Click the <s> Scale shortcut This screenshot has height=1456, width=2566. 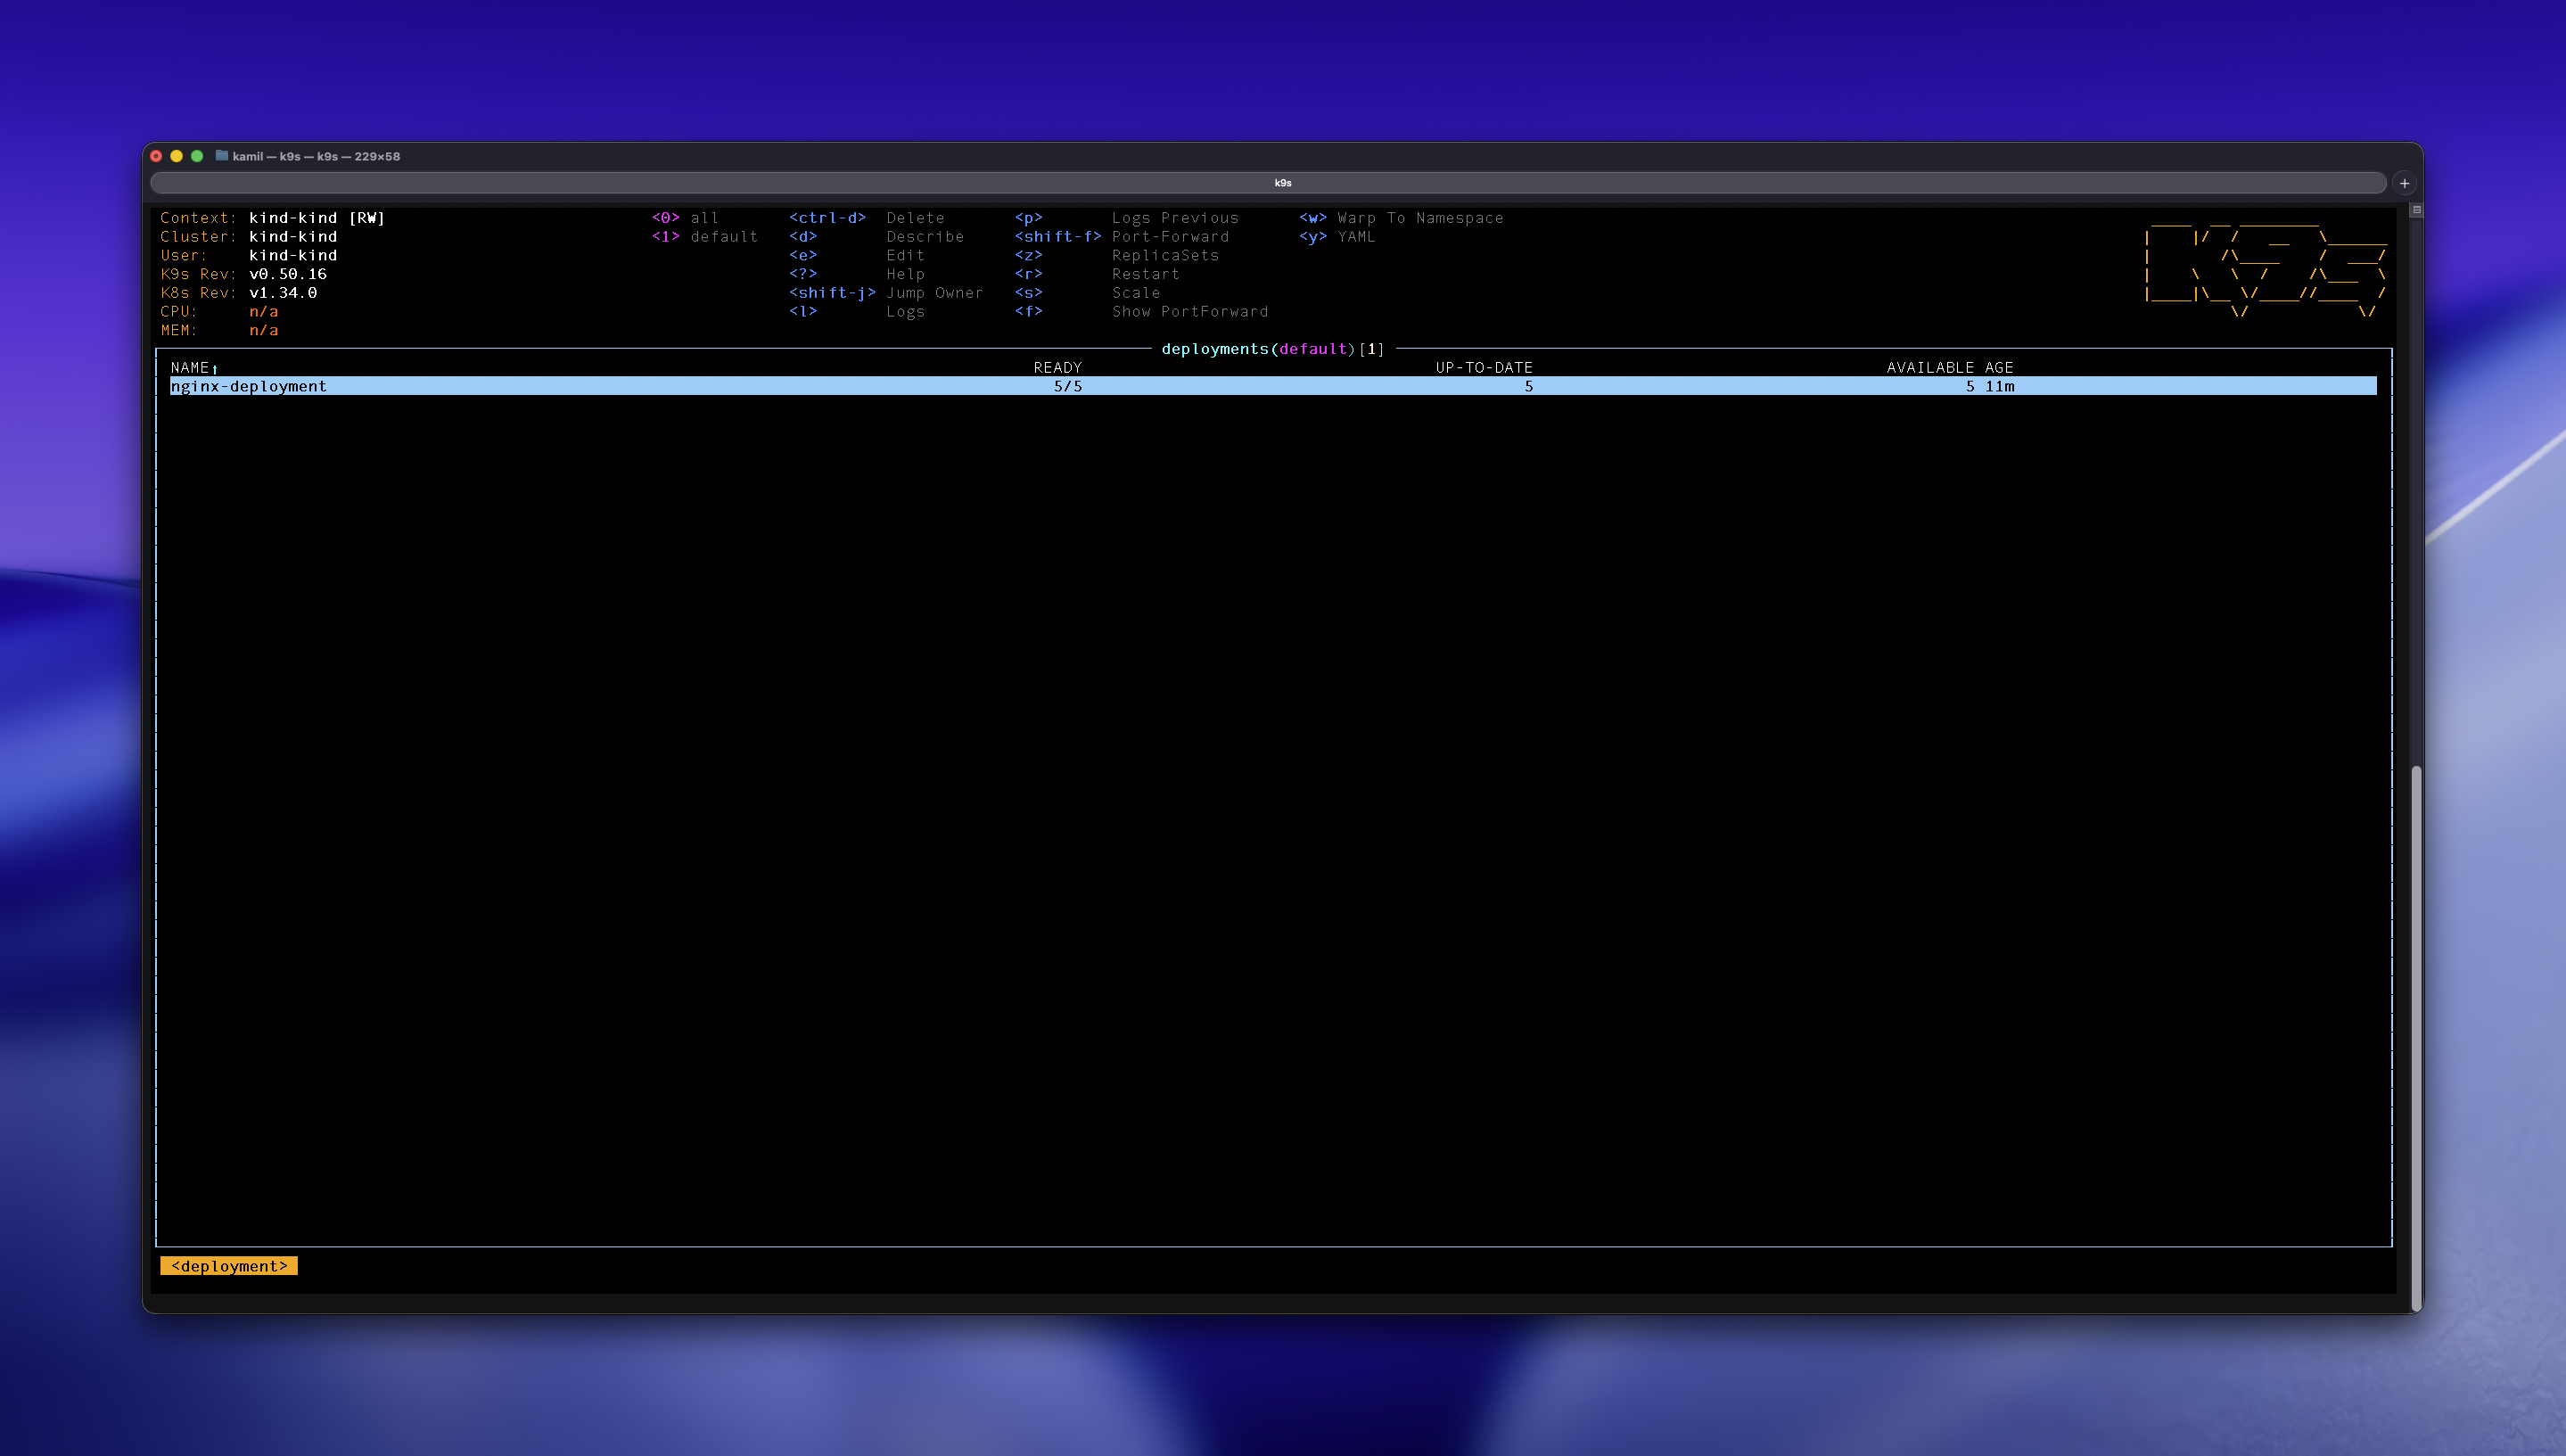click(x=1087, y=293)
